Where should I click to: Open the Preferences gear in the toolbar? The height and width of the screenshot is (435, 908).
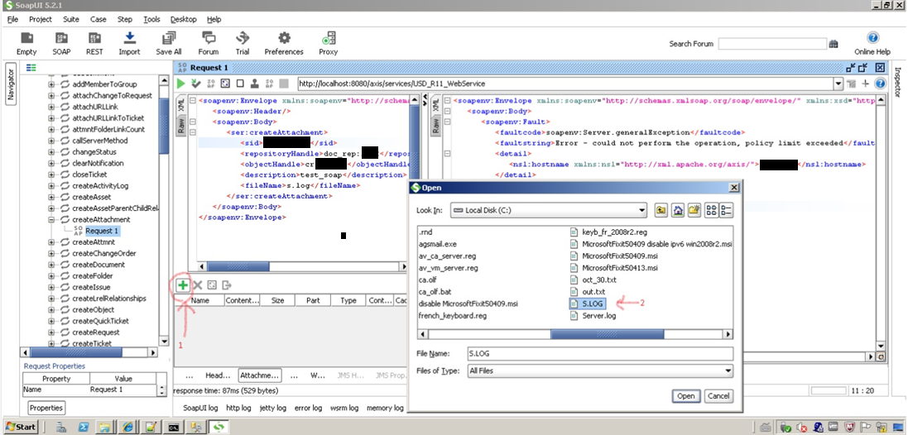tap(284, 38)
